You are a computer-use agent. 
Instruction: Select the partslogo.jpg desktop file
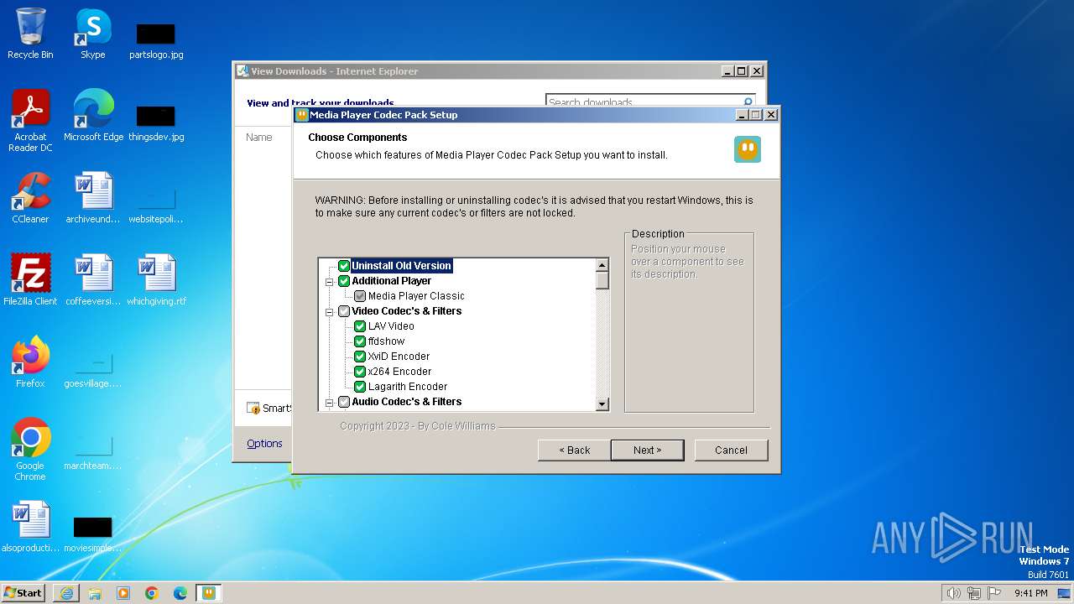[x=156, y=40]
